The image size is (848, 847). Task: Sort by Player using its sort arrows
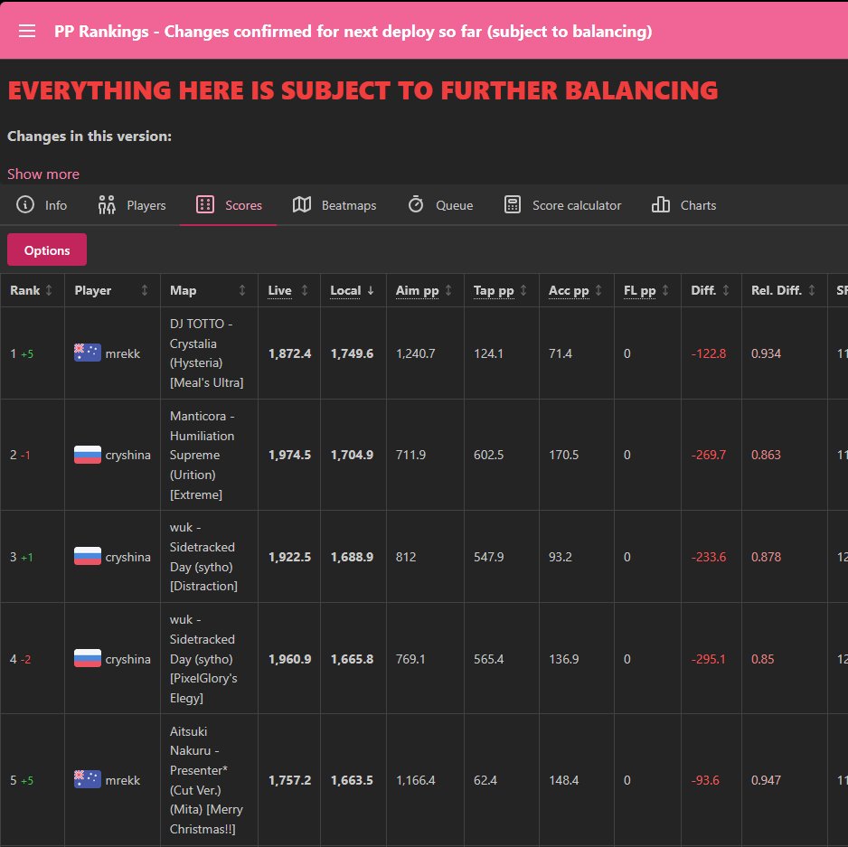click(145, 290)
